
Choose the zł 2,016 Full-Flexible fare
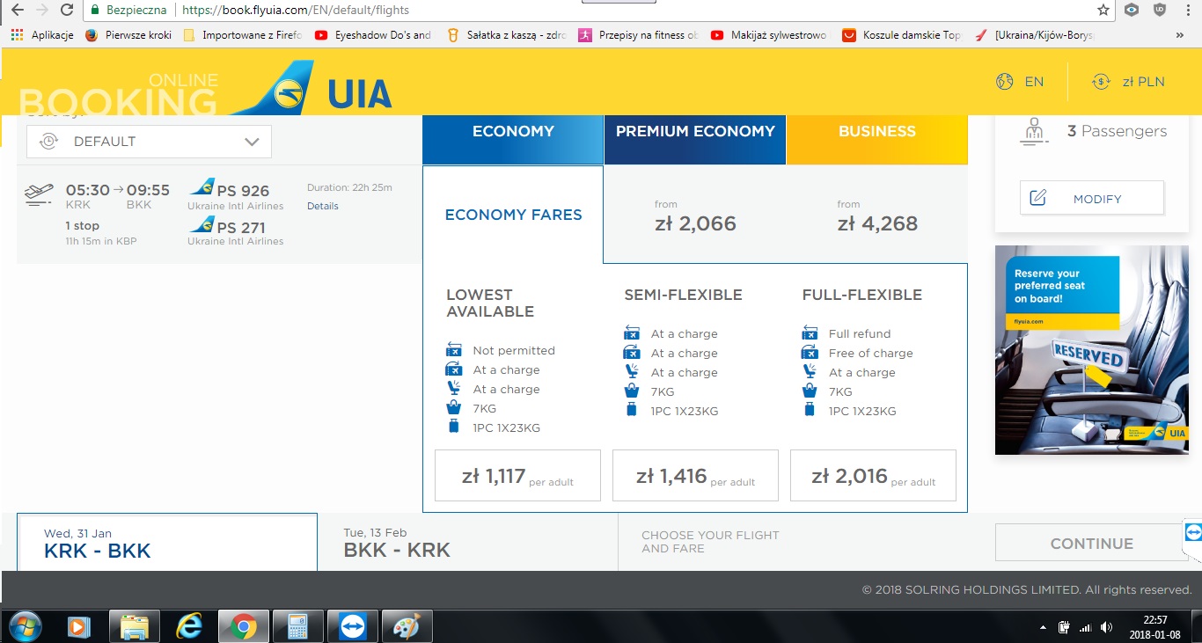click(x=873, y=476)
